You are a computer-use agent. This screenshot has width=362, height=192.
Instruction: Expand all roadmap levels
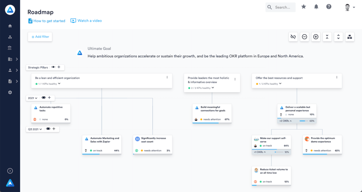tap(338, 37)
